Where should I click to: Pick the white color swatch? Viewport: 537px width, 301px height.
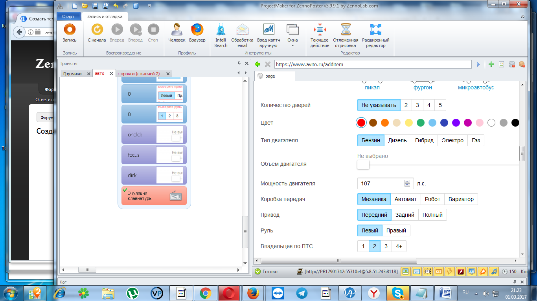491,123
